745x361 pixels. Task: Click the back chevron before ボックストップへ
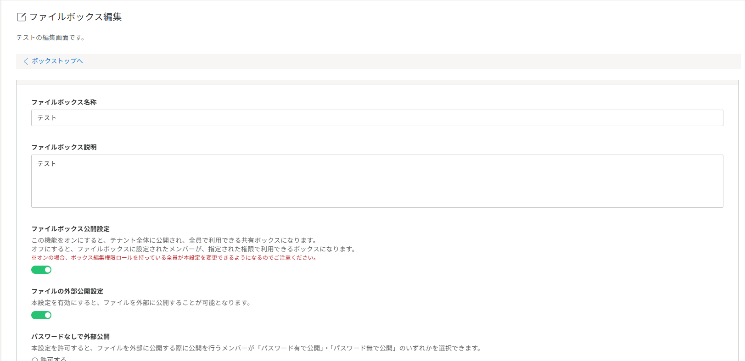point(26,61)
